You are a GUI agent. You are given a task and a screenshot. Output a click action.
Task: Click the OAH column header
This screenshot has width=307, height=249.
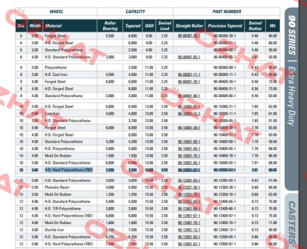tap(149, 26)
